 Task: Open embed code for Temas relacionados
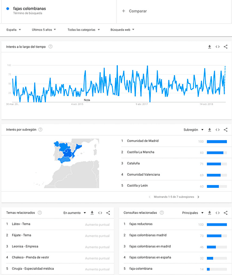coord(100,213)
